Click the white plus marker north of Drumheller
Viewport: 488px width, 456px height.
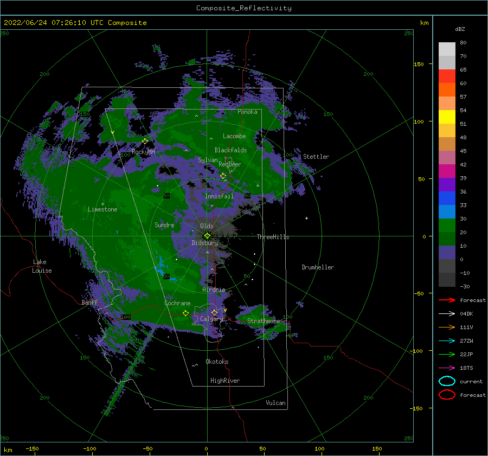[x=306, y=218]
